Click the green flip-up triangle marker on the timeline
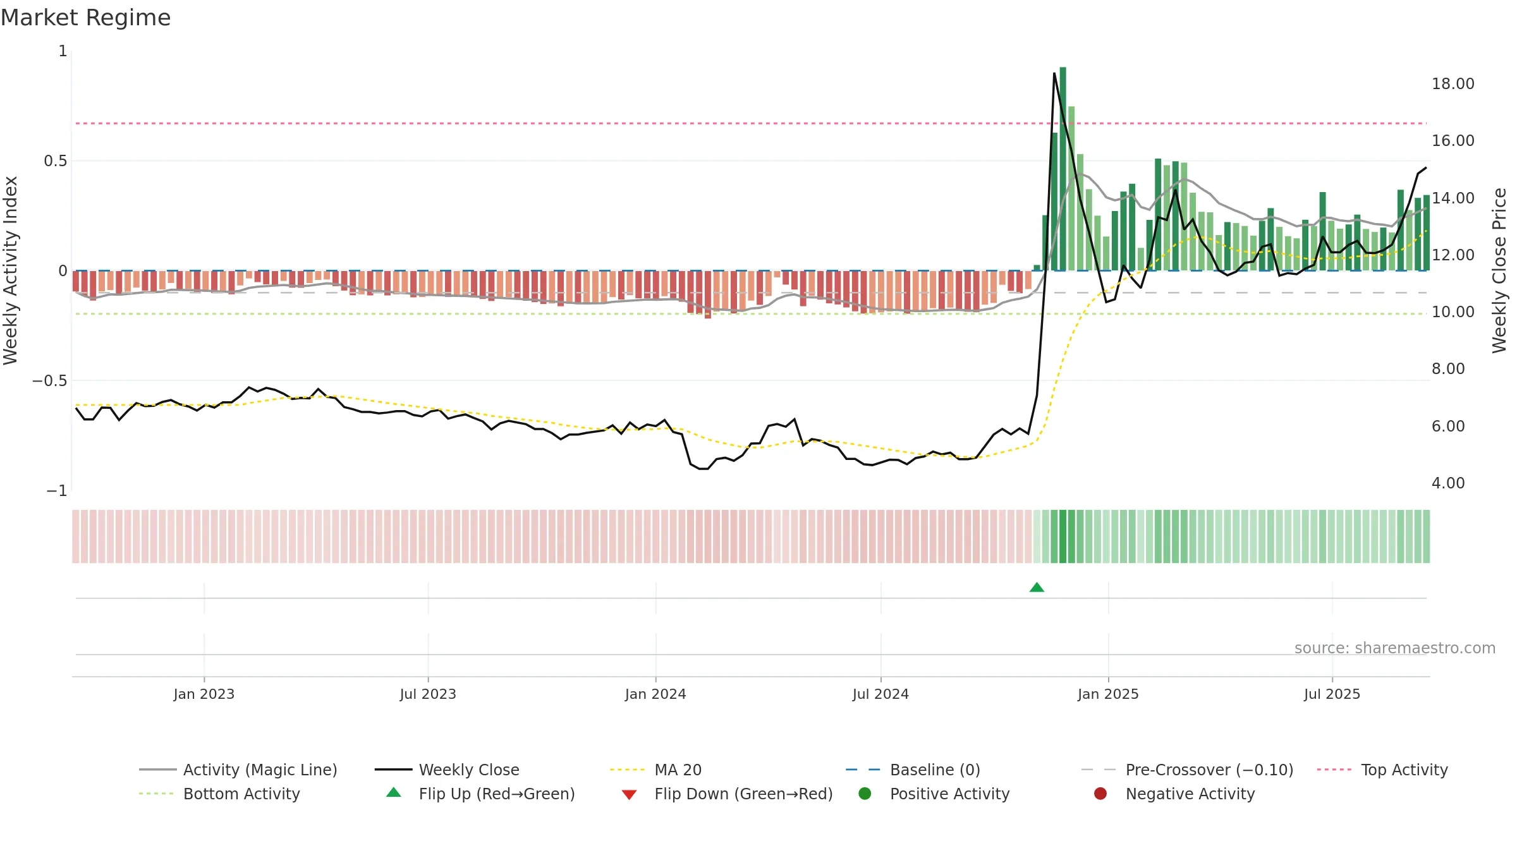 click(x=1037, y=588)
